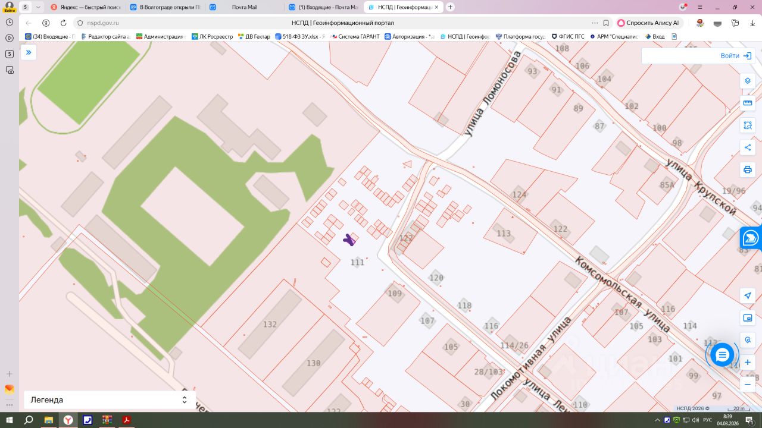Click the purple marker near parcel 111
Image resolution: width=762 pixels, height=428 pixels.
(349, 240)
